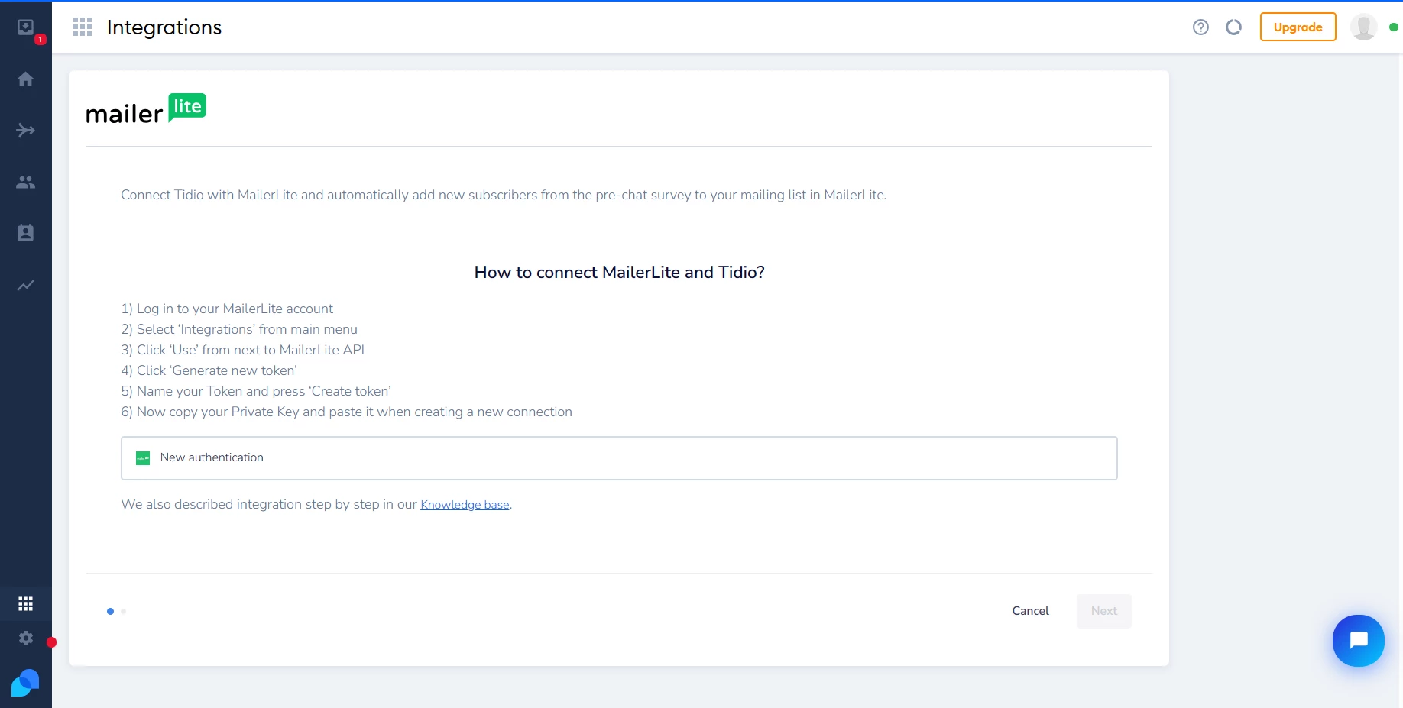The height and width of the screenshot is (708, 1403).
Task: Open the analytics chart icon
Action: pos(26,286)
